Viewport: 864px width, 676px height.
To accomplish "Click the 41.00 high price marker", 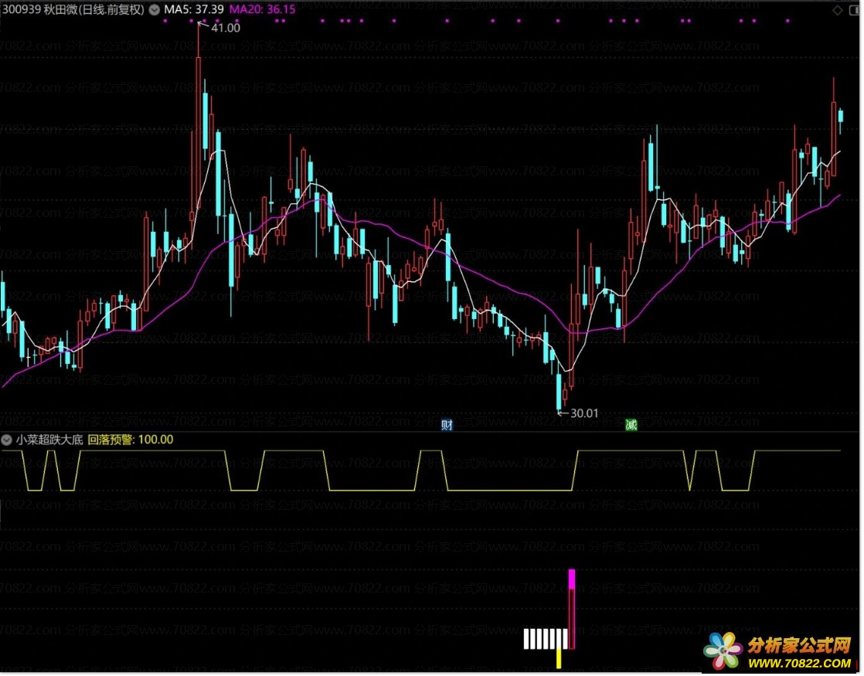I will click(225, 27).
